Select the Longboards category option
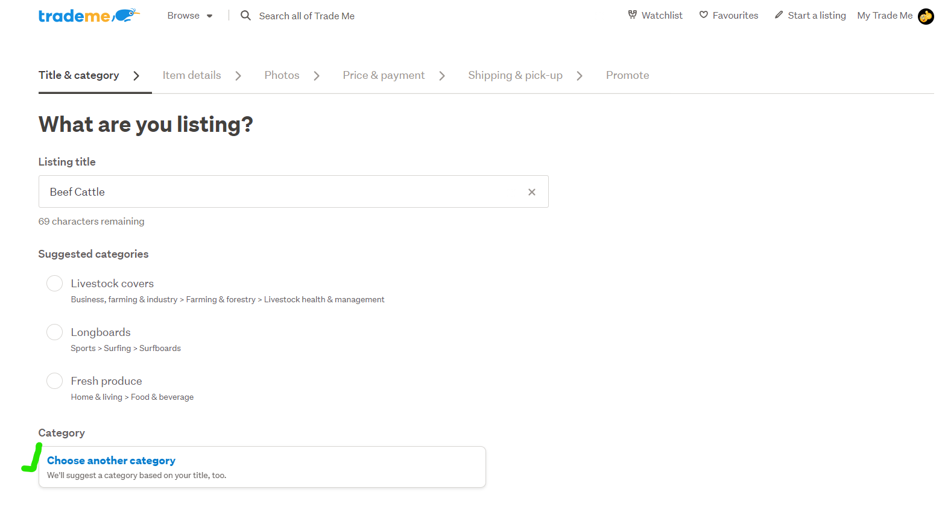The image size is (942, 516). [x=55, y=332]
